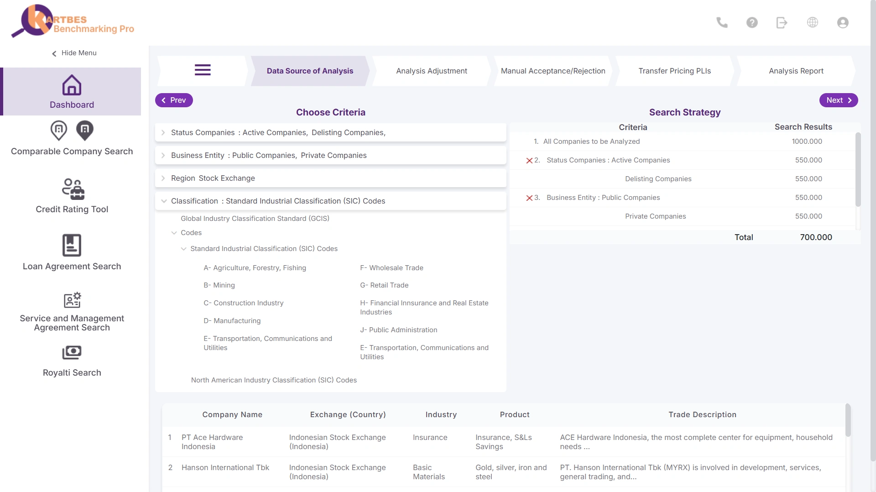876x492 pixels.
Task: Open Manual Acceptance/Rejection tab
Action: (553, 71)
